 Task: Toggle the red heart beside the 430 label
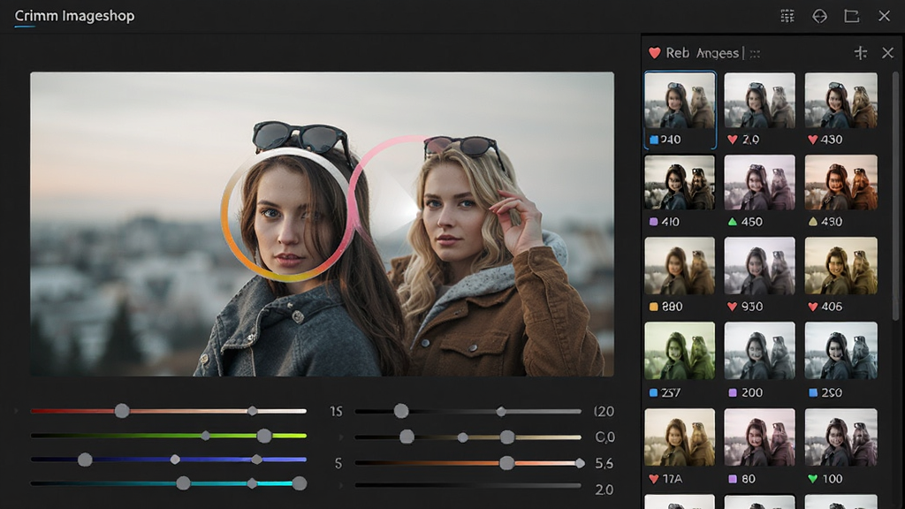click(813, 140)
